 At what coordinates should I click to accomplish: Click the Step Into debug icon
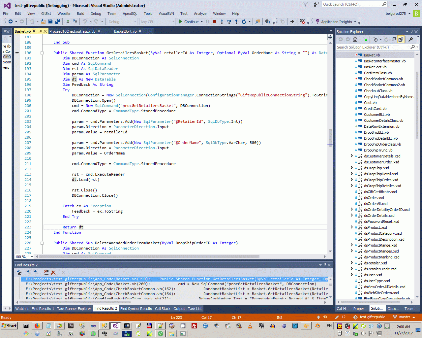(x=222, y=22)
